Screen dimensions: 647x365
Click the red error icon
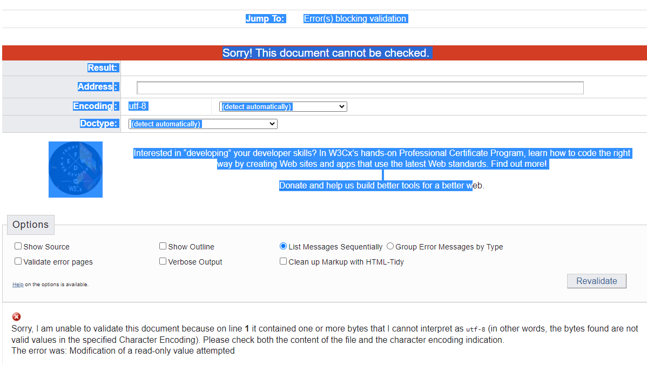pyautogui.click(x=17, y=317)
